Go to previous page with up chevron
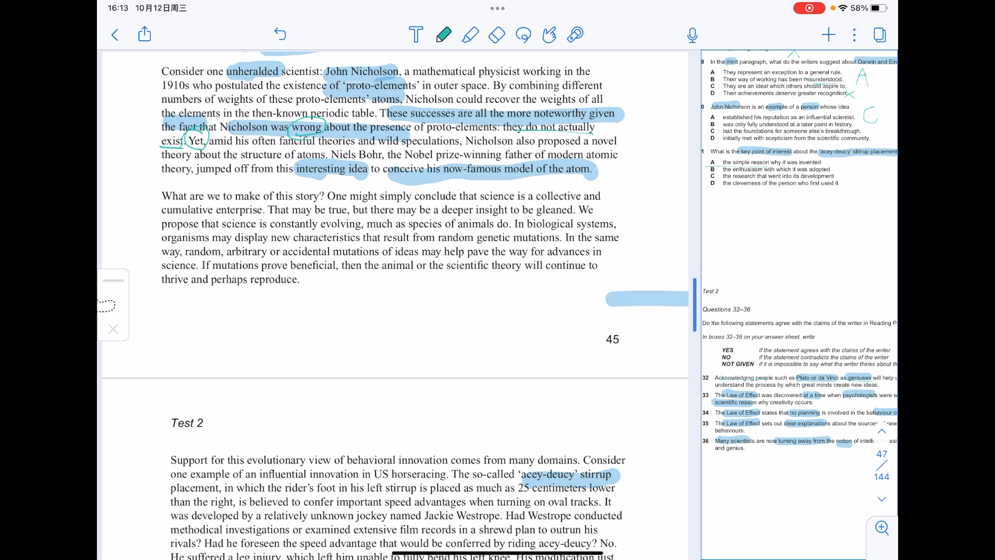 882,431
